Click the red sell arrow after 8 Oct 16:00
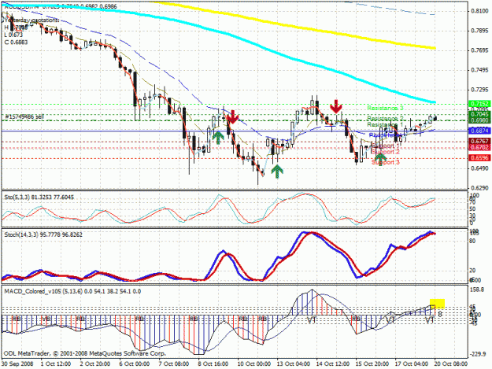 click(x=232, y=116)
